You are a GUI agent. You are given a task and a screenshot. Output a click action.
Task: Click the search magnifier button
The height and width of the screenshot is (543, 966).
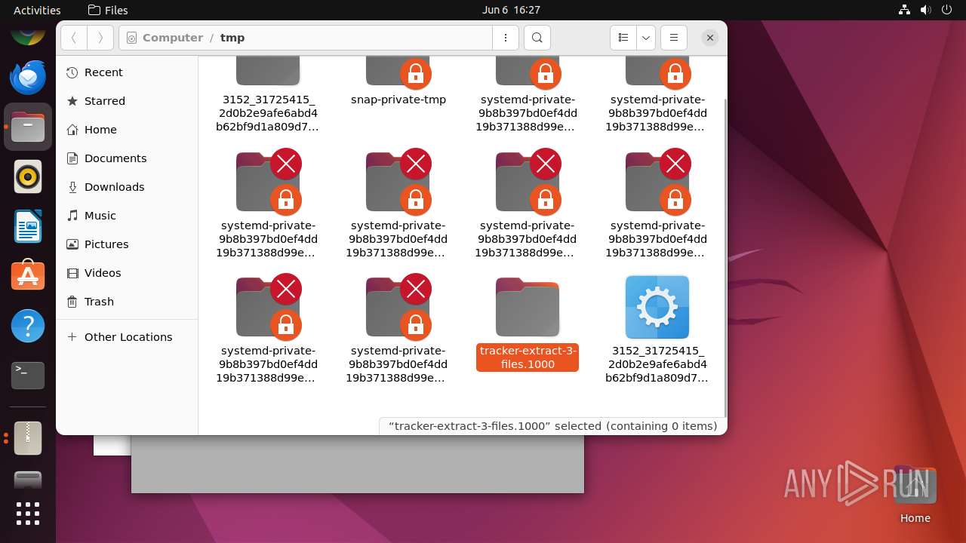click(x=537, y=38)
